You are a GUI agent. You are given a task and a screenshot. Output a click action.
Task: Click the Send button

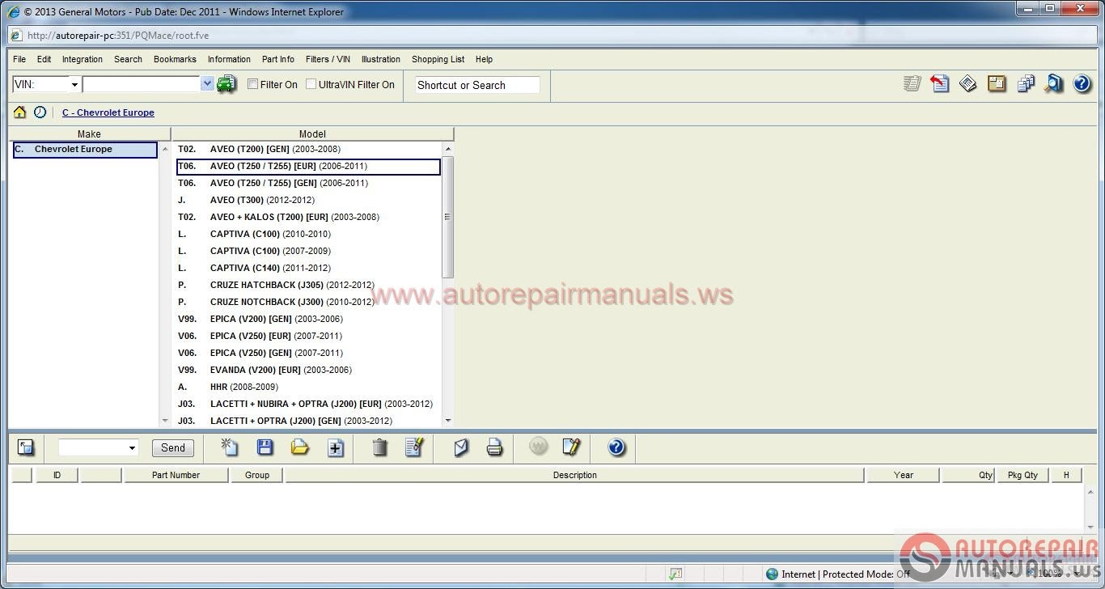tap(173, 447)
